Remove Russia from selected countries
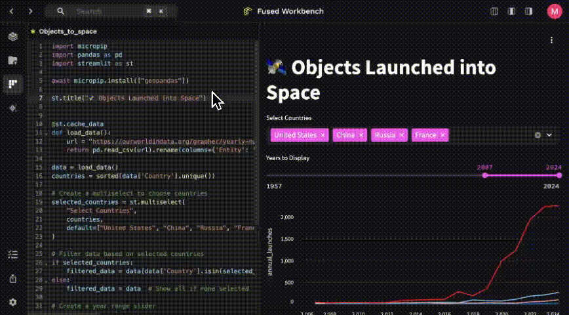 tap(402, 135)
